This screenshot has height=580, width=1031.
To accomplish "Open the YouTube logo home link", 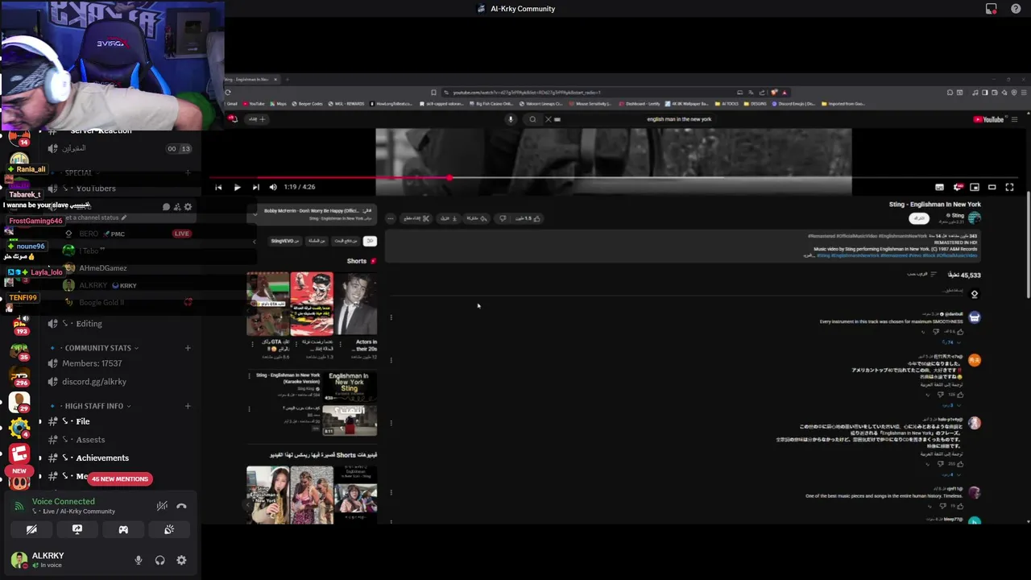I will (989, 119).
